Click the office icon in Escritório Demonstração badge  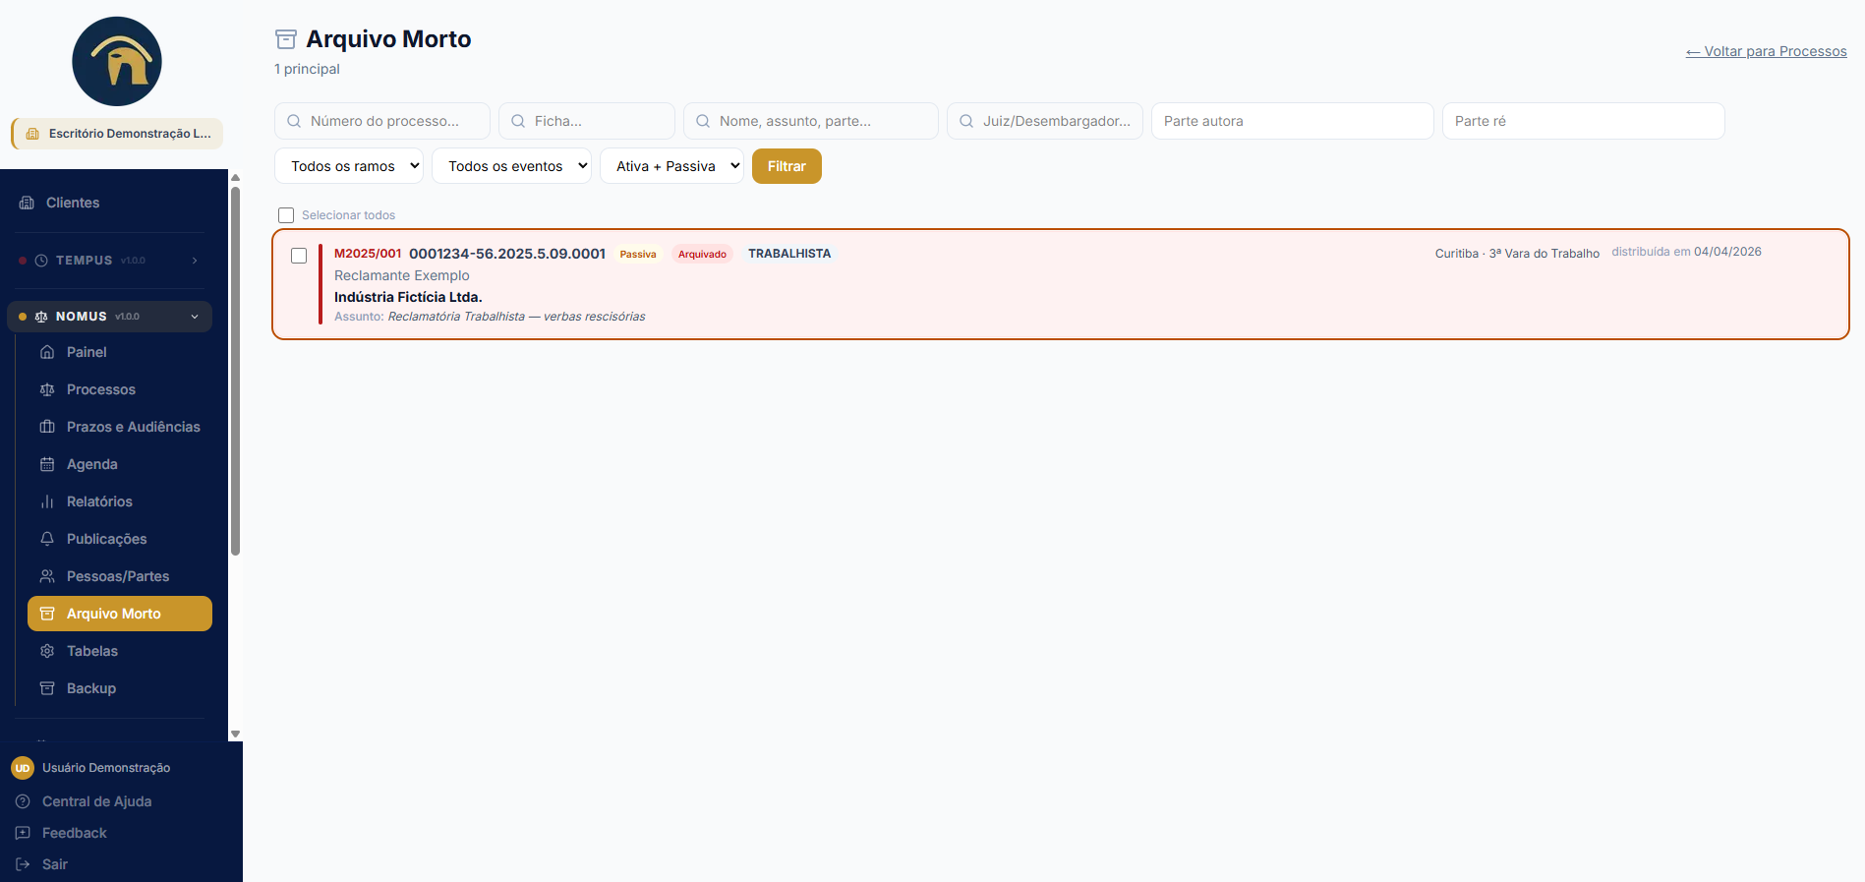[32, 134]
